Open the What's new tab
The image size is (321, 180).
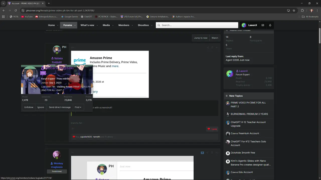pyautogui.click(x=87, y=25)
